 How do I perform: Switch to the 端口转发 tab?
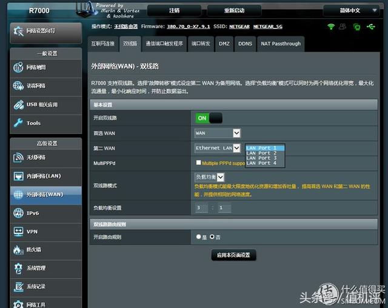(x=201, y=44)
